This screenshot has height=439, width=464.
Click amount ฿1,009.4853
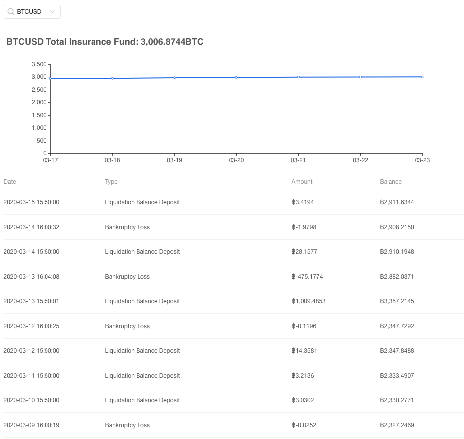tap(308, 301)
